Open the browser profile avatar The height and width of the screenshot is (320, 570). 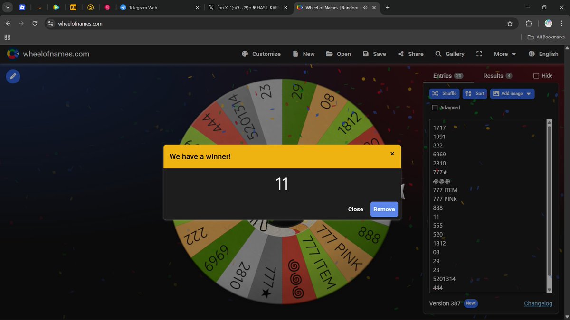coord(548,24)
